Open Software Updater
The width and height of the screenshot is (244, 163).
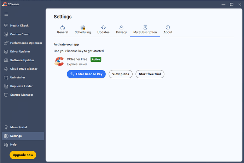pos(23,60)
